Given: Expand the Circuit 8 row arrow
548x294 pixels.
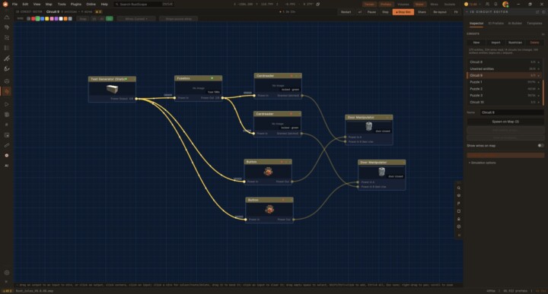Looking at the screenshot, I should (x=539, y=62).
